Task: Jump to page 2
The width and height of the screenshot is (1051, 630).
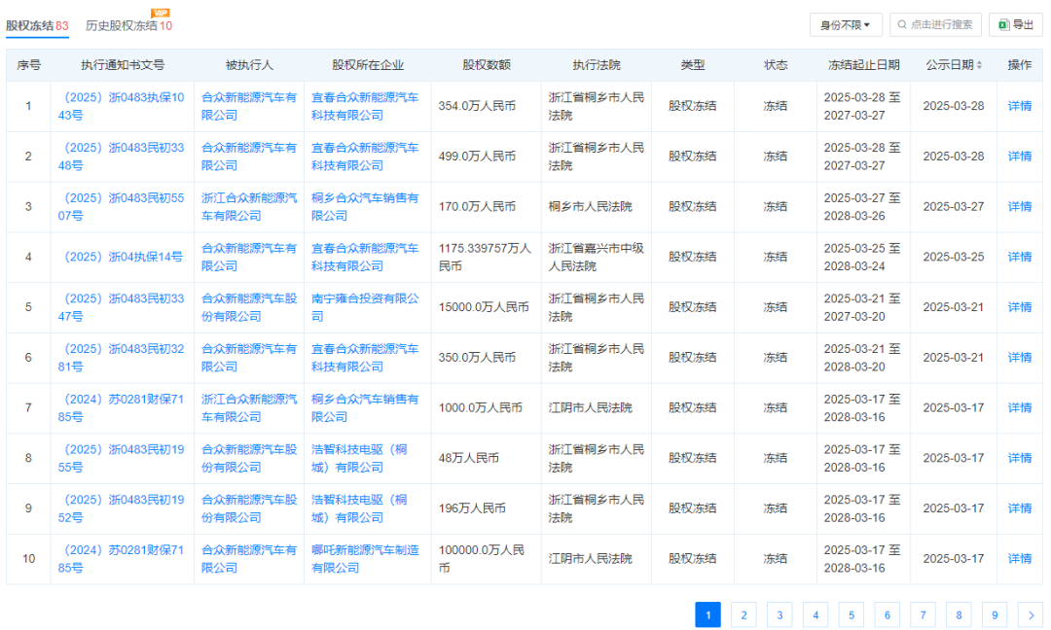Action: [x=743, y=614]
